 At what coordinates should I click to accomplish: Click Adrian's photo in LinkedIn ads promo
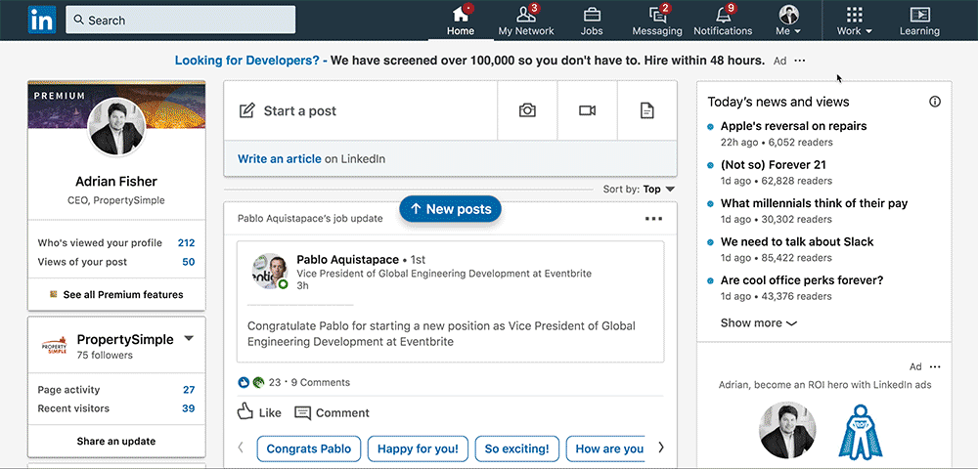[x=787, y=430]
